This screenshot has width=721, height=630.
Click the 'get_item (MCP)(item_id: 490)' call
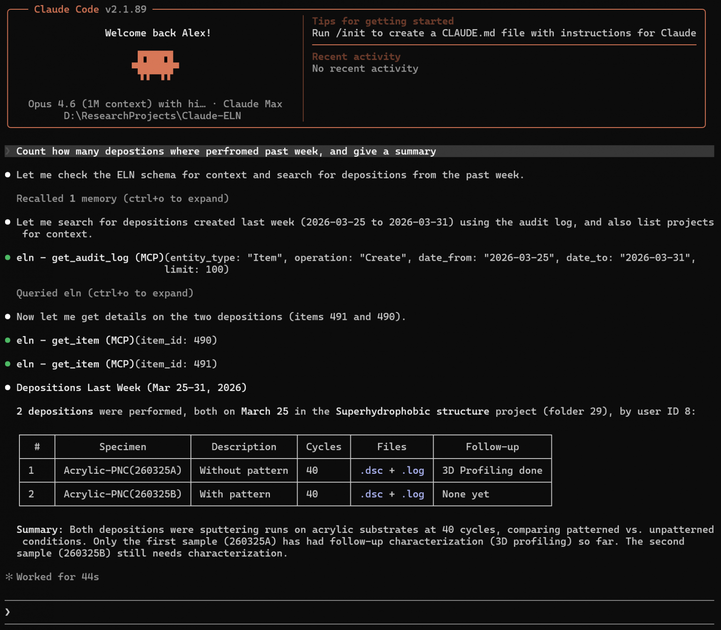coord(134,340)
